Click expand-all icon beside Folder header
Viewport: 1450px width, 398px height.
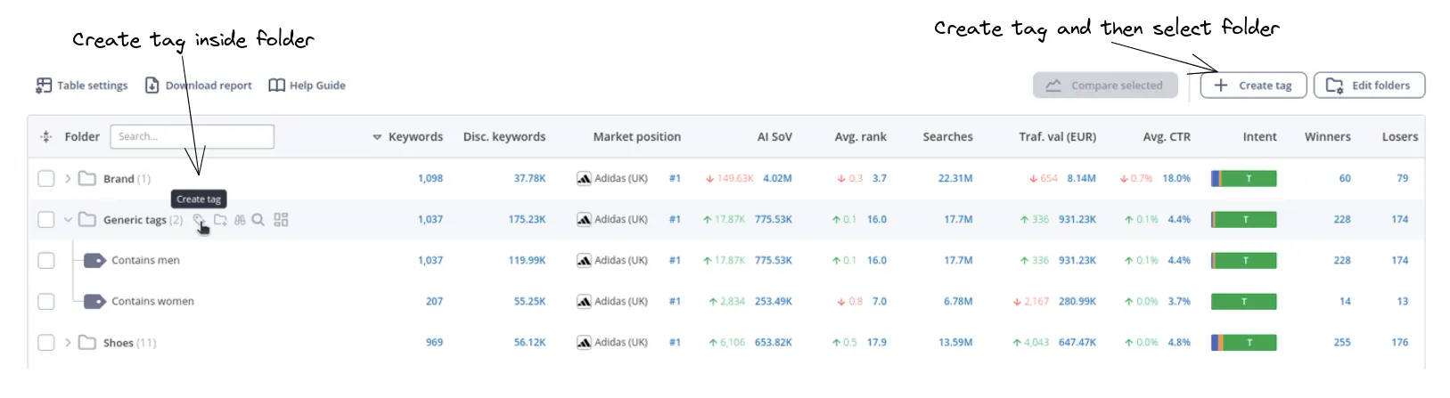[x=46, y=137]
